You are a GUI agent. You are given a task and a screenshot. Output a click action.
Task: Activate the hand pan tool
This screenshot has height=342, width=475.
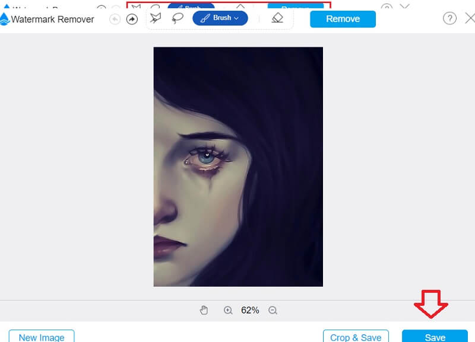coord(204,310)
